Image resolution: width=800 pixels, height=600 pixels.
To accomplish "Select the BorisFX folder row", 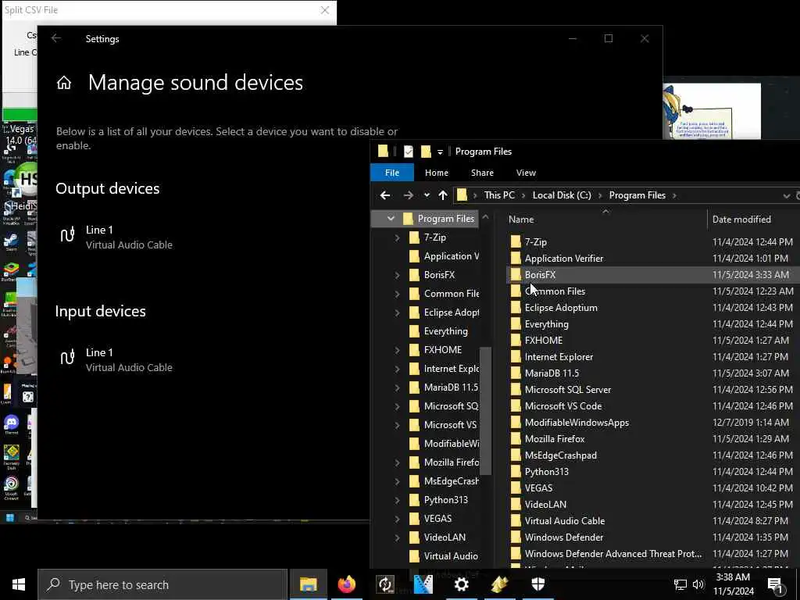I will 652,274.
